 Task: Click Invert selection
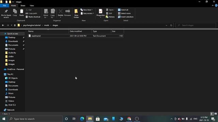(126, 17)
